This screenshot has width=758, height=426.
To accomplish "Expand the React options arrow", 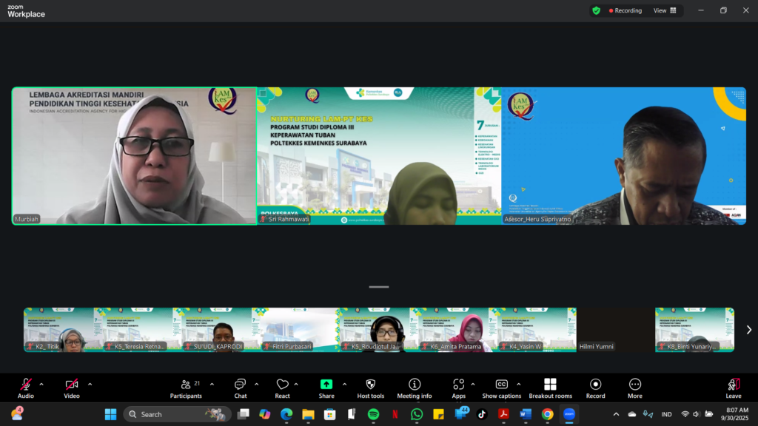I will click(x=296, y=385).
